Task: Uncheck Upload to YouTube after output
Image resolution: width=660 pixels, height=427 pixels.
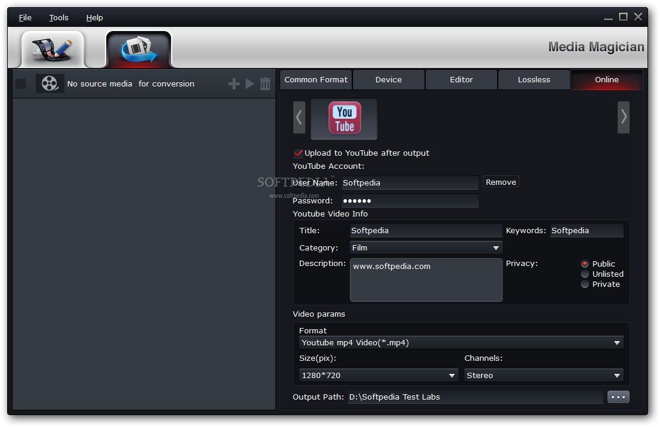Action: (x=298, y=153)
